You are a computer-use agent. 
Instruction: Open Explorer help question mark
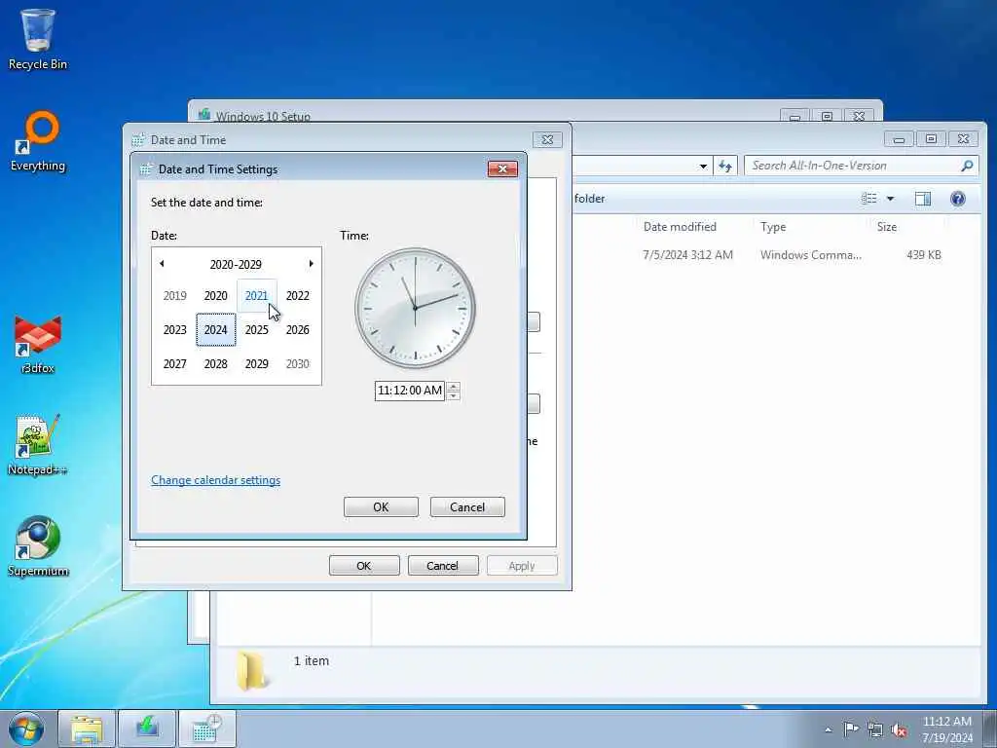[958, 199]
